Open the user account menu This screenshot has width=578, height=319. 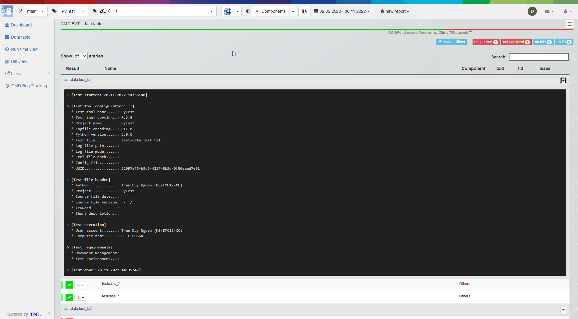point(567,11)
